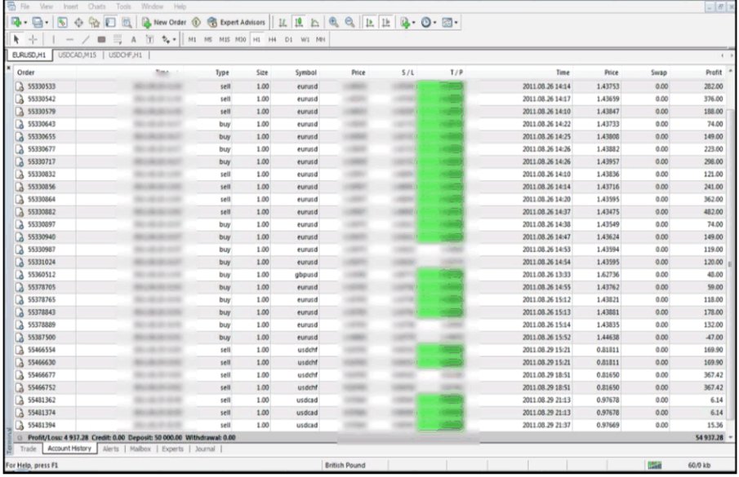Toggle the Terminal panel icon
The width and height of the screenshot is (739, 477).
point(110,22)
